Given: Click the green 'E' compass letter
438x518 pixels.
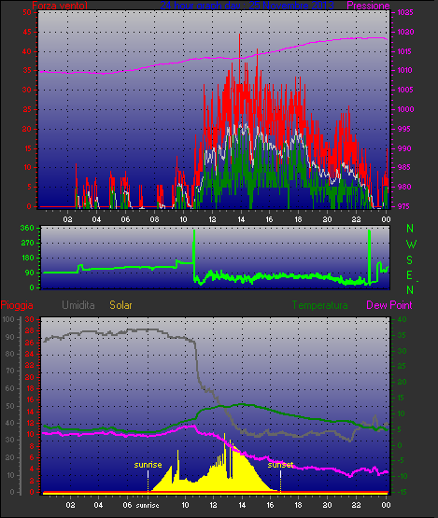Looking at the screenshot, I should click(x=410, y=275).
